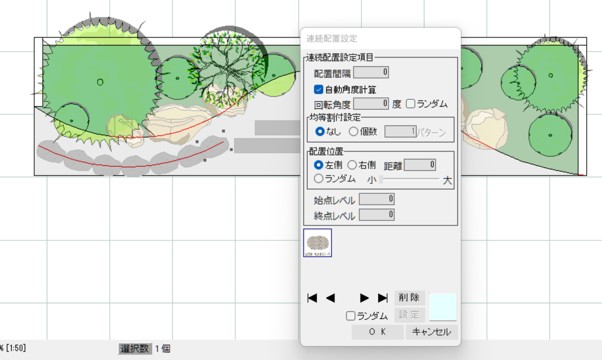602x360 pixels.
Task: Tick the ランダム checkbox beside 設定 button
Action: click(x=351, y=316)
